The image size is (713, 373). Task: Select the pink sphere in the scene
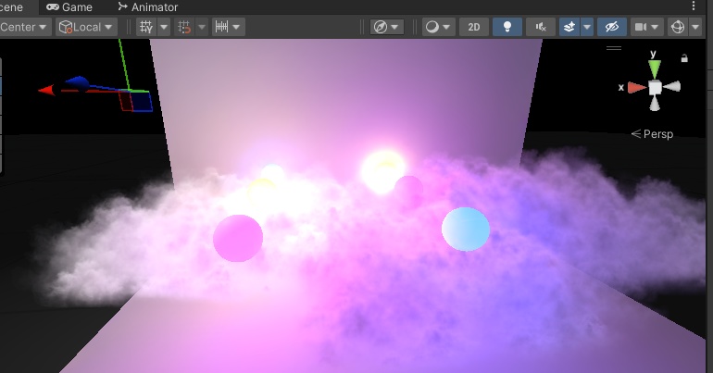tap(238, 238)
